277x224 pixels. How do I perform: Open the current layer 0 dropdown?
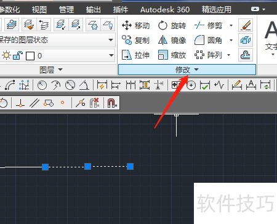[x=111, y=55]
